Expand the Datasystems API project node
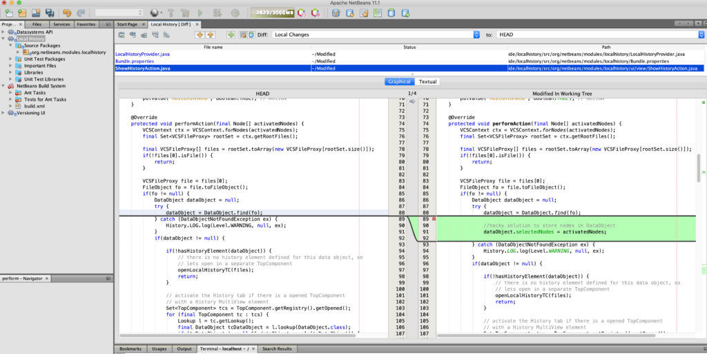 (4, 32)
